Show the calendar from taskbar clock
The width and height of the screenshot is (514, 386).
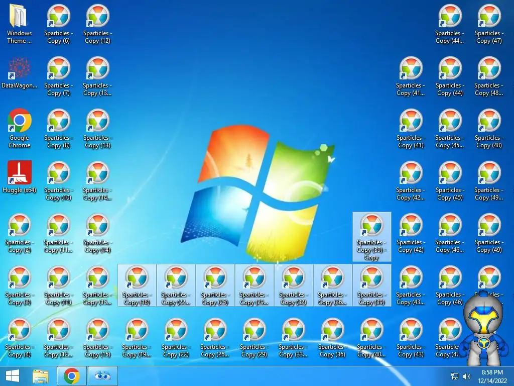tap(492, 376)
